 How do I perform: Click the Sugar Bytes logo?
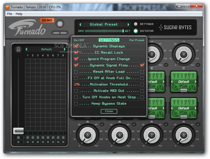coord(175,27)
